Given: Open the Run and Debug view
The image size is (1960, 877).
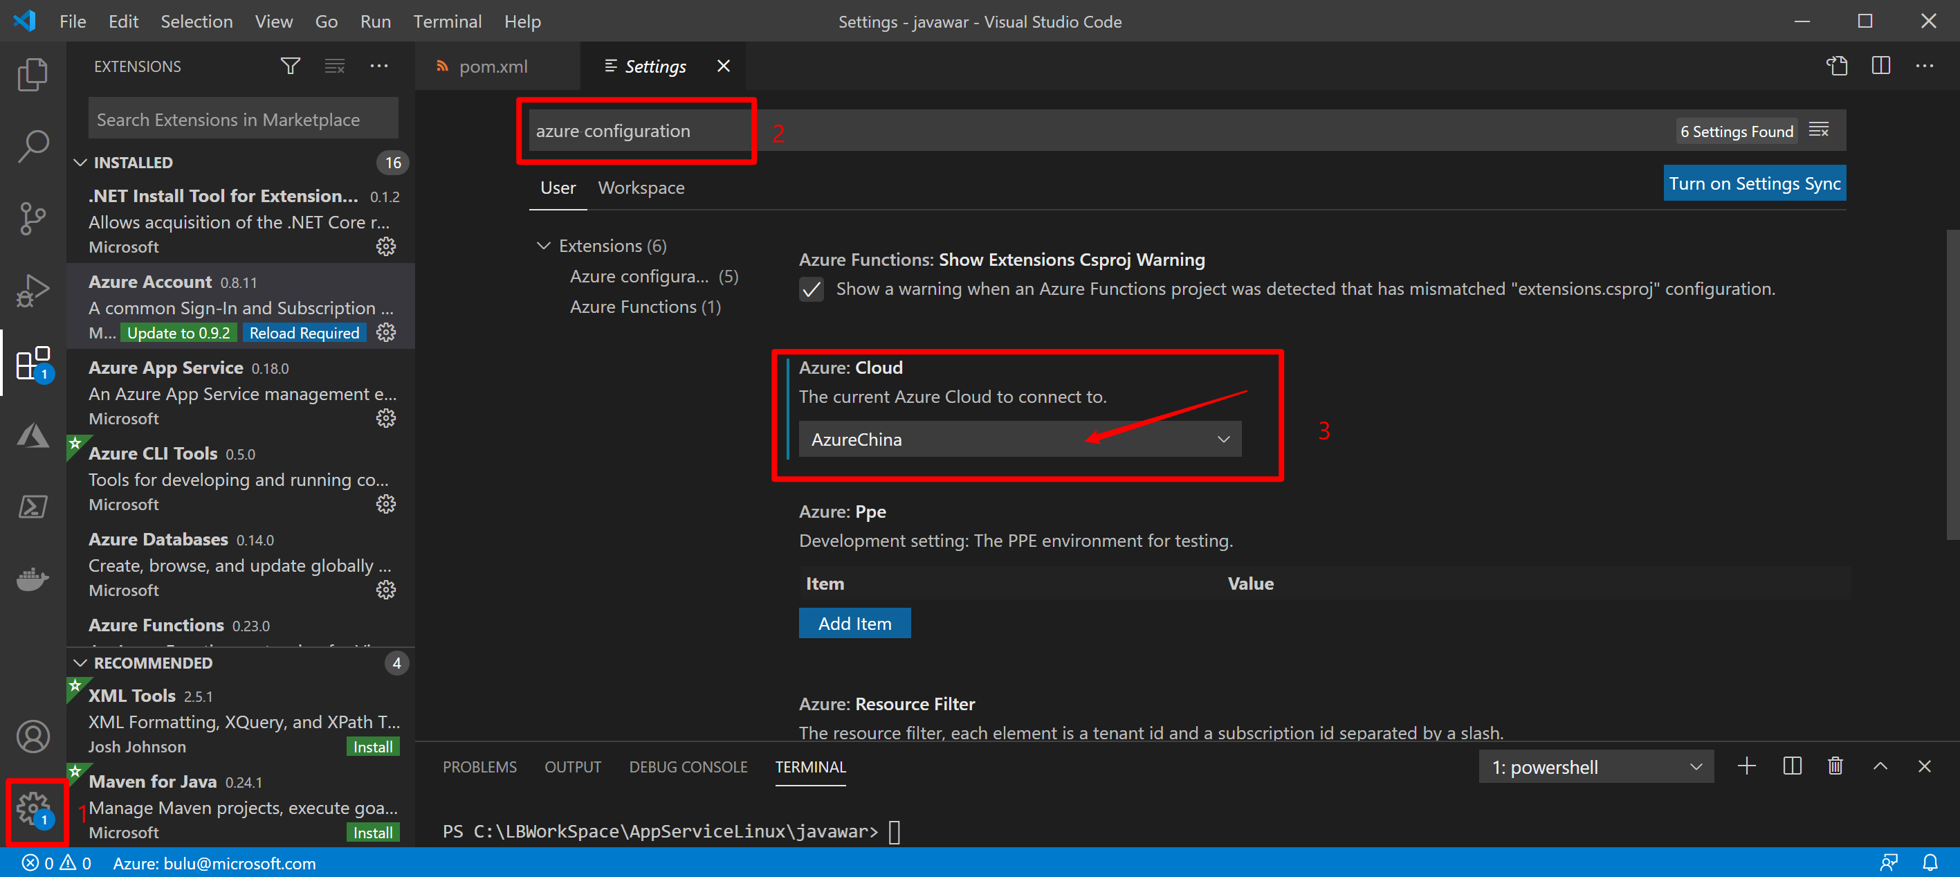Looking at the screenshot, I should (32, 291).
